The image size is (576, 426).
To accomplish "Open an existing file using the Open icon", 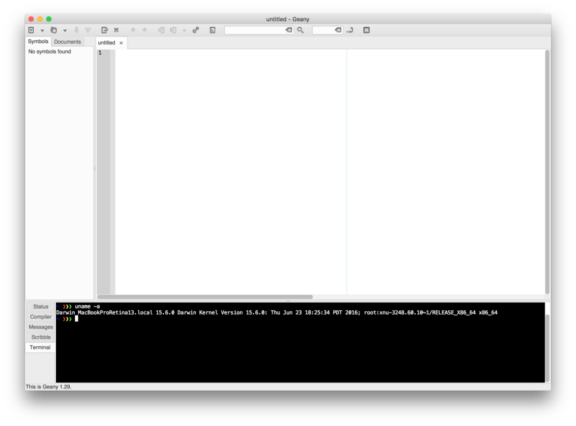I will pyautogui.click(x=53, y=30).
